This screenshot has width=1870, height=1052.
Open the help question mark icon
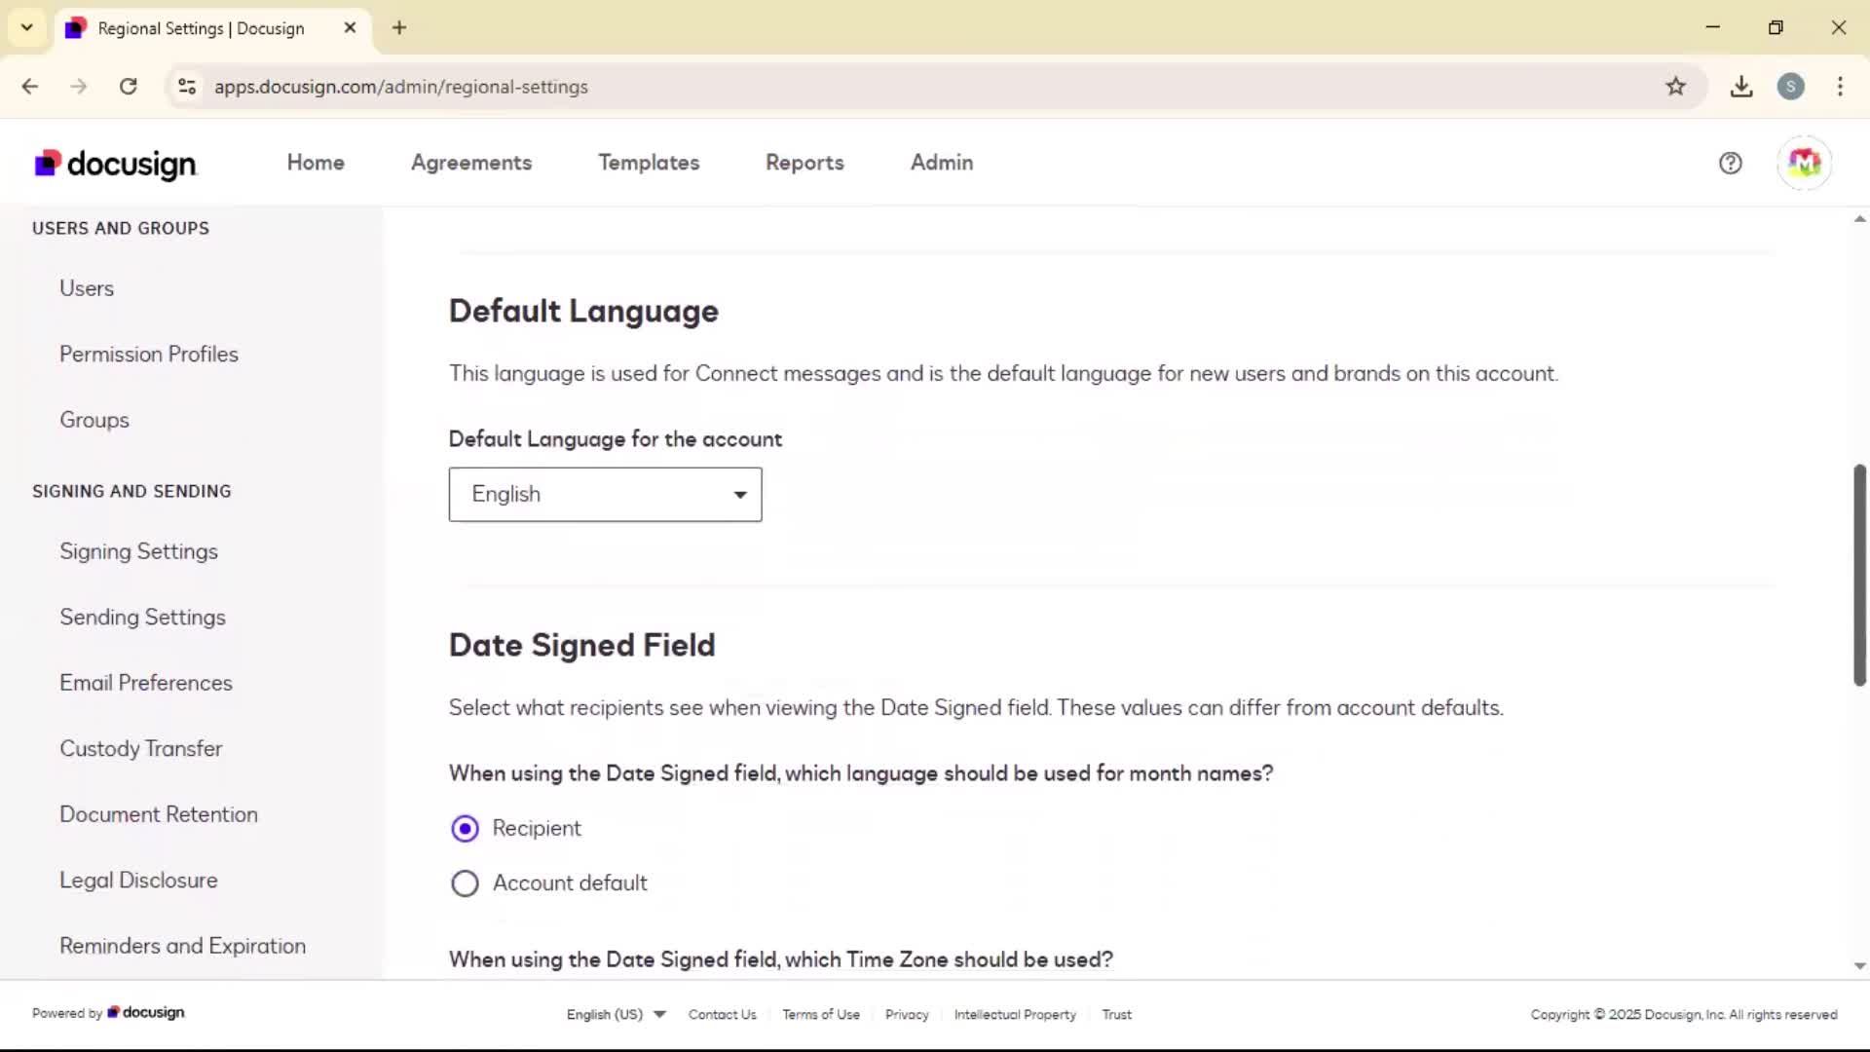[1730, 163]
